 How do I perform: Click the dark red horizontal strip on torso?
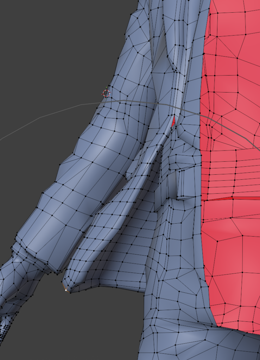click(x=232, y=198)
